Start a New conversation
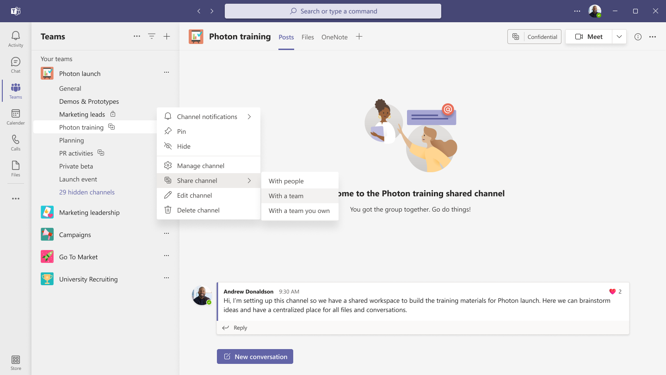Screen dimensions: 666x375 [x=255, y=356]
